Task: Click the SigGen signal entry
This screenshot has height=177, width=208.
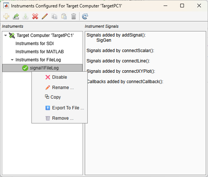Action: [104, 40]
